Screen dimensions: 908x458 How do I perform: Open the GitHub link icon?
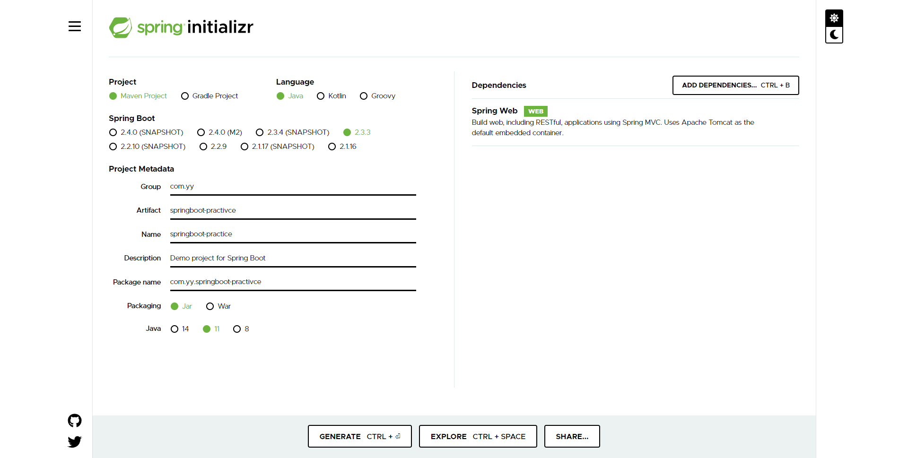[x=75, y=421]
